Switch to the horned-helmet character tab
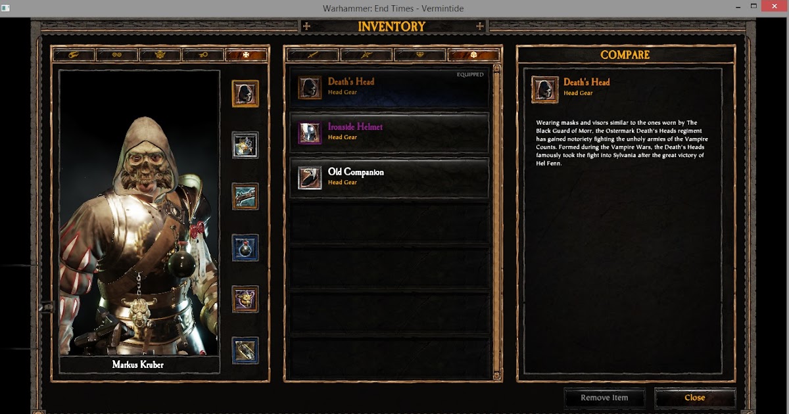 click(x=160, y=55)
